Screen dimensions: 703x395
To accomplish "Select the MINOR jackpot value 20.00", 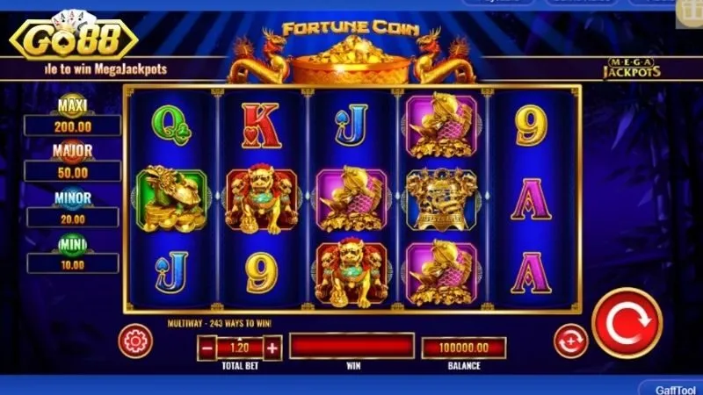I will click(x=73, y=219).
